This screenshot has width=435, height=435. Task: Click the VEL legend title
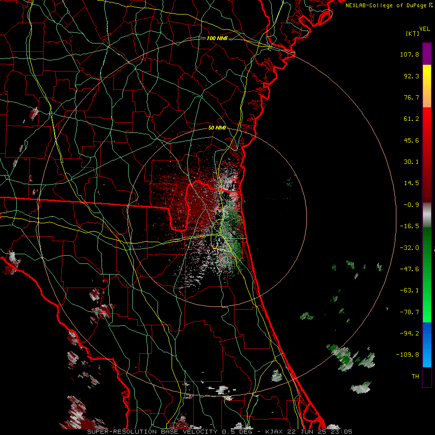(x=425, y=29)
